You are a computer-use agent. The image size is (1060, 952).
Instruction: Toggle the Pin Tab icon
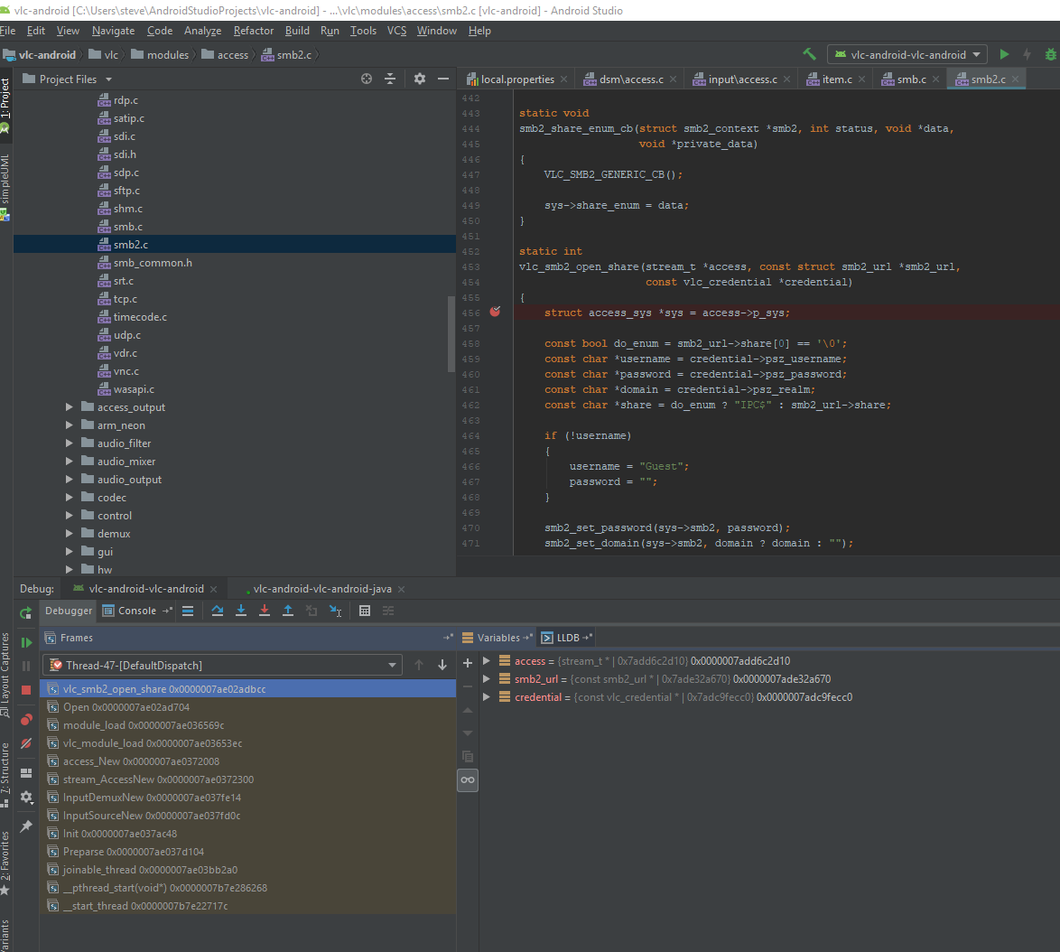click(26, 826)
